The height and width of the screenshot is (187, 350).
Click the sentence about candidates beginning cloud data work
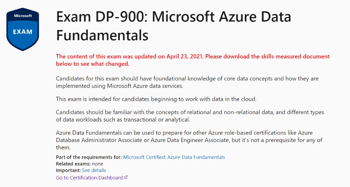coord(156,99)
